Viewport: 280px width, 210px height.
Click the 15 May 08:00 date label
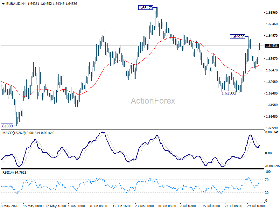pyautogui.click(x=33, y=206)
